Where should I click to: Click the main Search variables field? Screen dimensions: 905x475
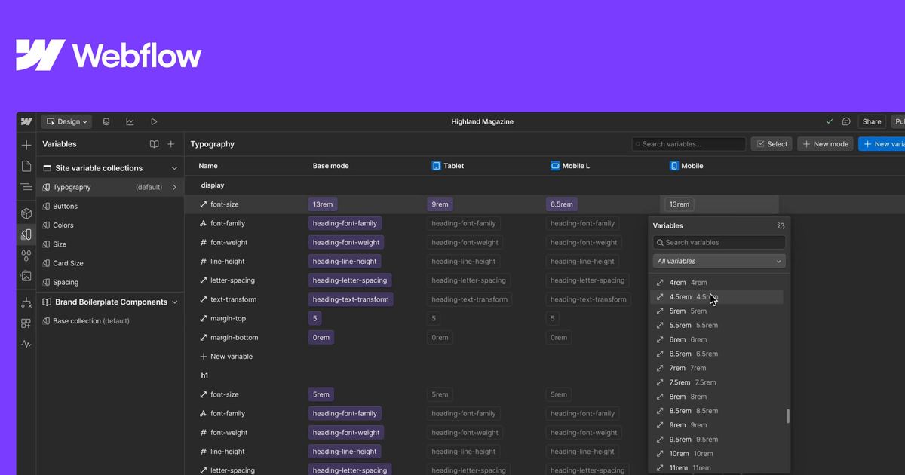point(689,144)
